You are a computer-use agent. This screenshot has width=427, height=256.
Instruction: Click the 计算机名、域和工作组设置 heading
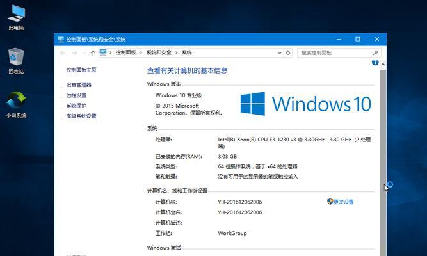[177, 191]
